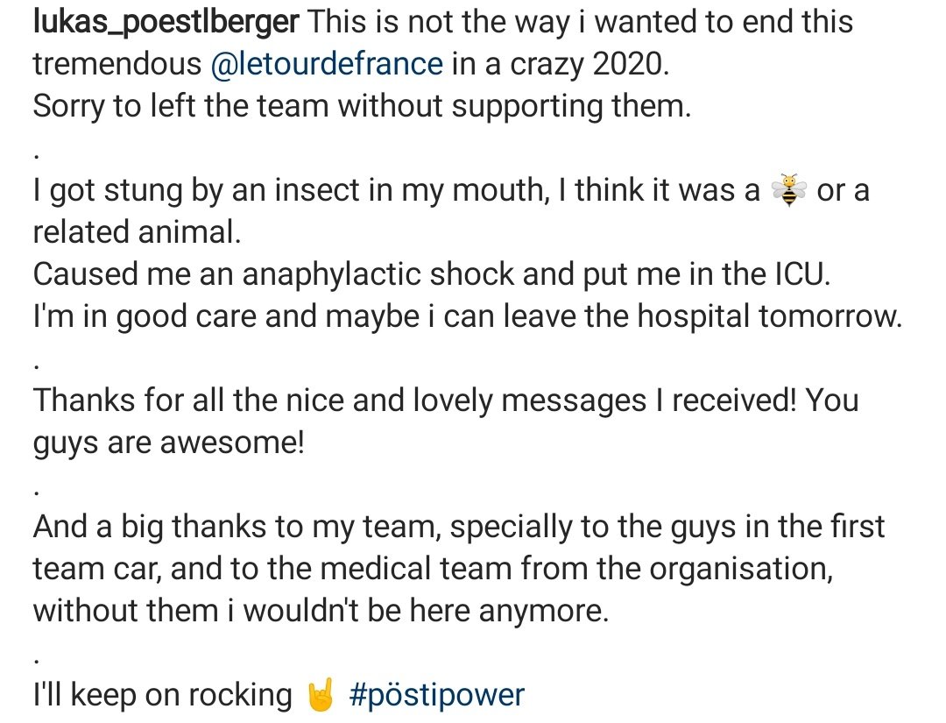Click the text 'guys are awesome!'

(x=169, y=443)
